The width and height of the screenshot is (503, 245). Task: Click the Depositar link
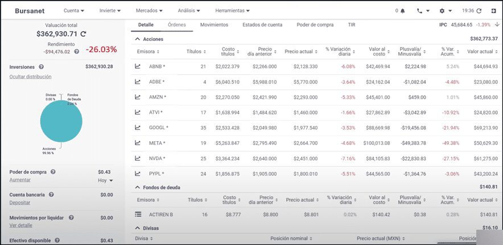(x=20, y=202)
